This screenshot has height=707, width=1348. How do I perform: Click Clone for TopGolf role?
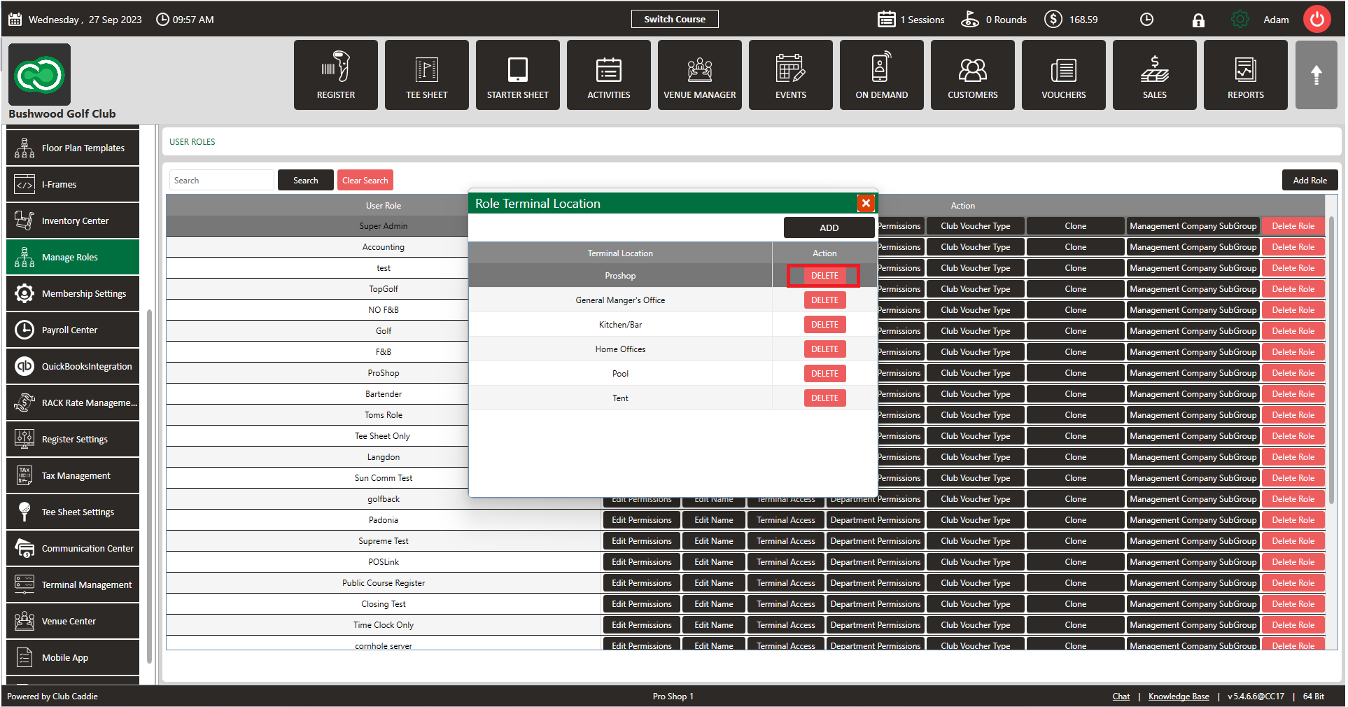(x=1075, y=289)
